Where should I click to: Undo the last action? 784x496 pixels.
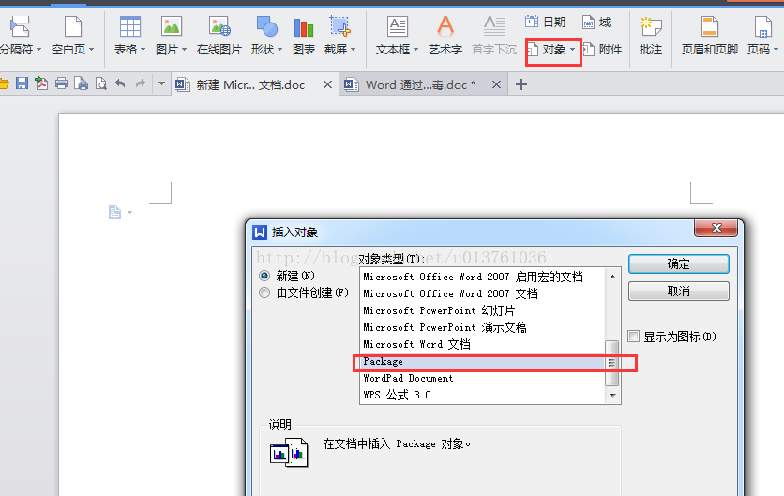click(x=120, y=83)
